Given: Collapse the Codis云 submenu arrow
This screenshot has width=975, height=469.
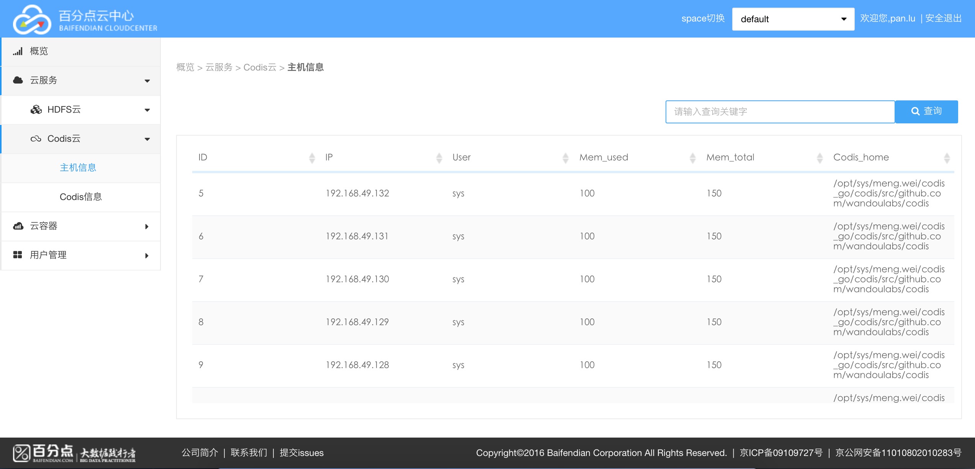Looking at the screenshot, I should (x=147, y=139).
